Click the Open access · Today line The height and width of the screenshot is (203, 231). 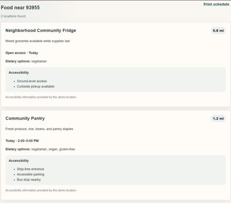click(x=22, y=53)
